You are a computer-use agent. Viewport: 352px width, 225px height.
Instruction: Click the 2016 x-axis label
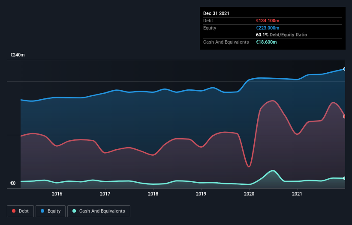coord(57,194)
